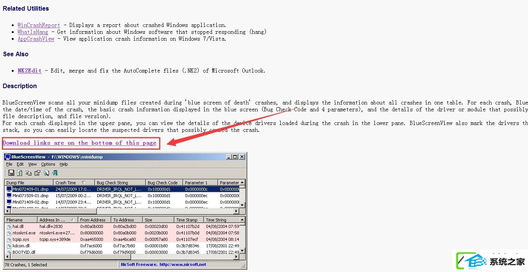Click the upper pane vertical scrollbar down arrow

[x=242, y=206]
